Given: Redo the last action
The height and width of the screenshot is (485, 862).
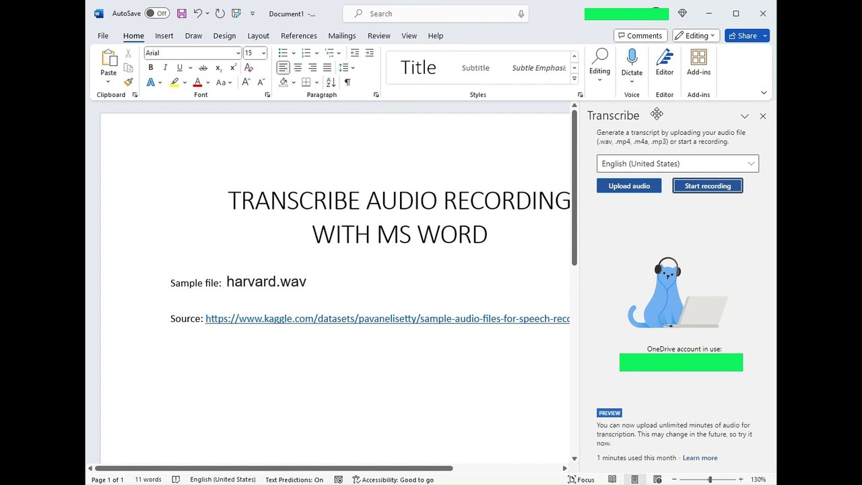Looking at the screenshot, I should (x=220, y=13).
